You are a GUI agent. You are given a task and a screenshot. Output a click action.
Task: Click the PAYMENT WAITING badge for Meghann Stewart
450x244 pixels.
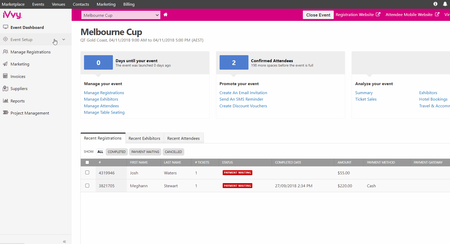pyautogui.click(x=237, y=185)
